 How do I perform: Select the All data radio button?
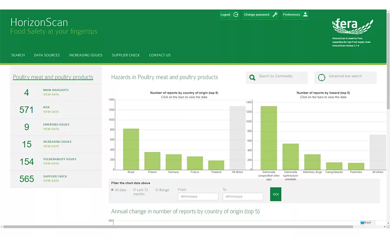pyautogui.click(x=112, y=190)
